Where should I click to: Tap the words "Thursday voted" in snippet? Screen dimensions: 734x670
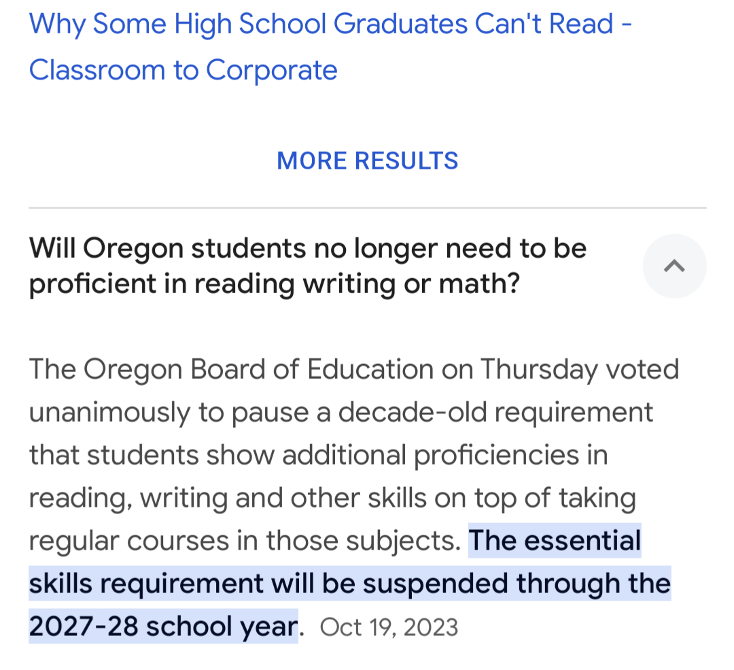[580, 369]
